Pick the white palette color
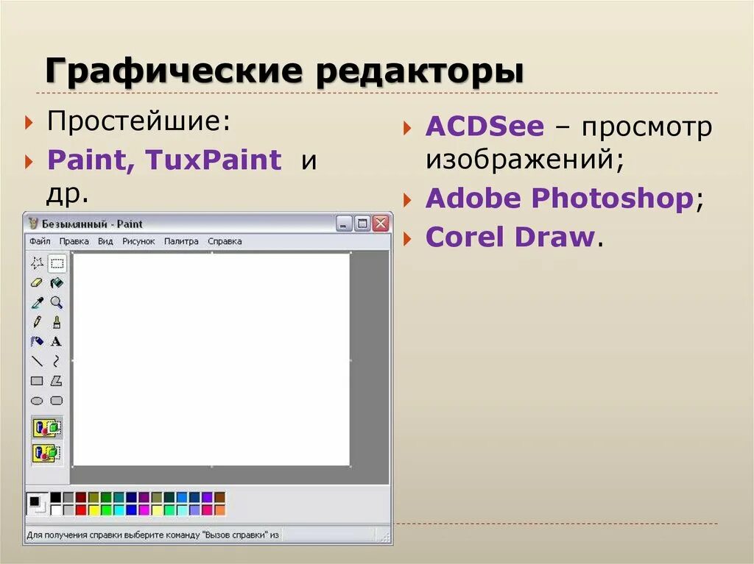Screen dimensions: 754x564 tap(56, 510)
